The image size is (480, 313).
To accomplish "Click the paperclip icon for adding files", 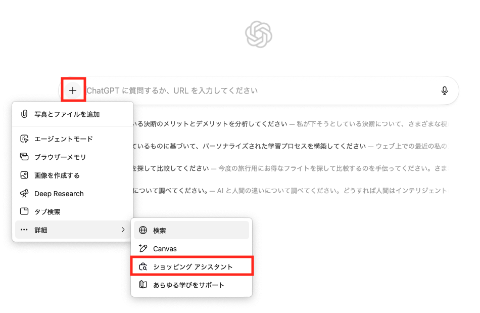I will pyautogui.click(x=24, y=114).
